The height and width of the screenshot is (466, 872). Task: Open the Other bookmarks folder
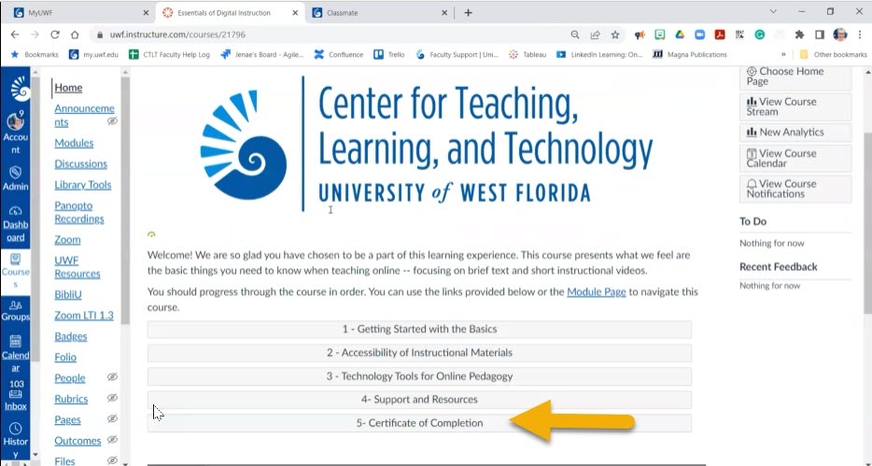(x=833, y=54)
